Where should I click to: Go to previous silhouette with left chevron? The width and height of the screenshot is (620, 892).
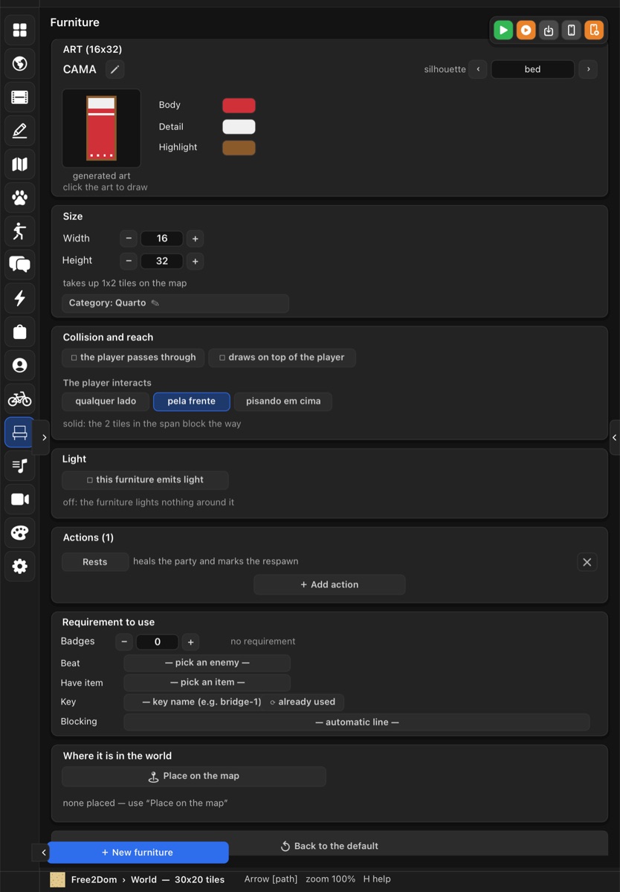[x=478, y=69]
